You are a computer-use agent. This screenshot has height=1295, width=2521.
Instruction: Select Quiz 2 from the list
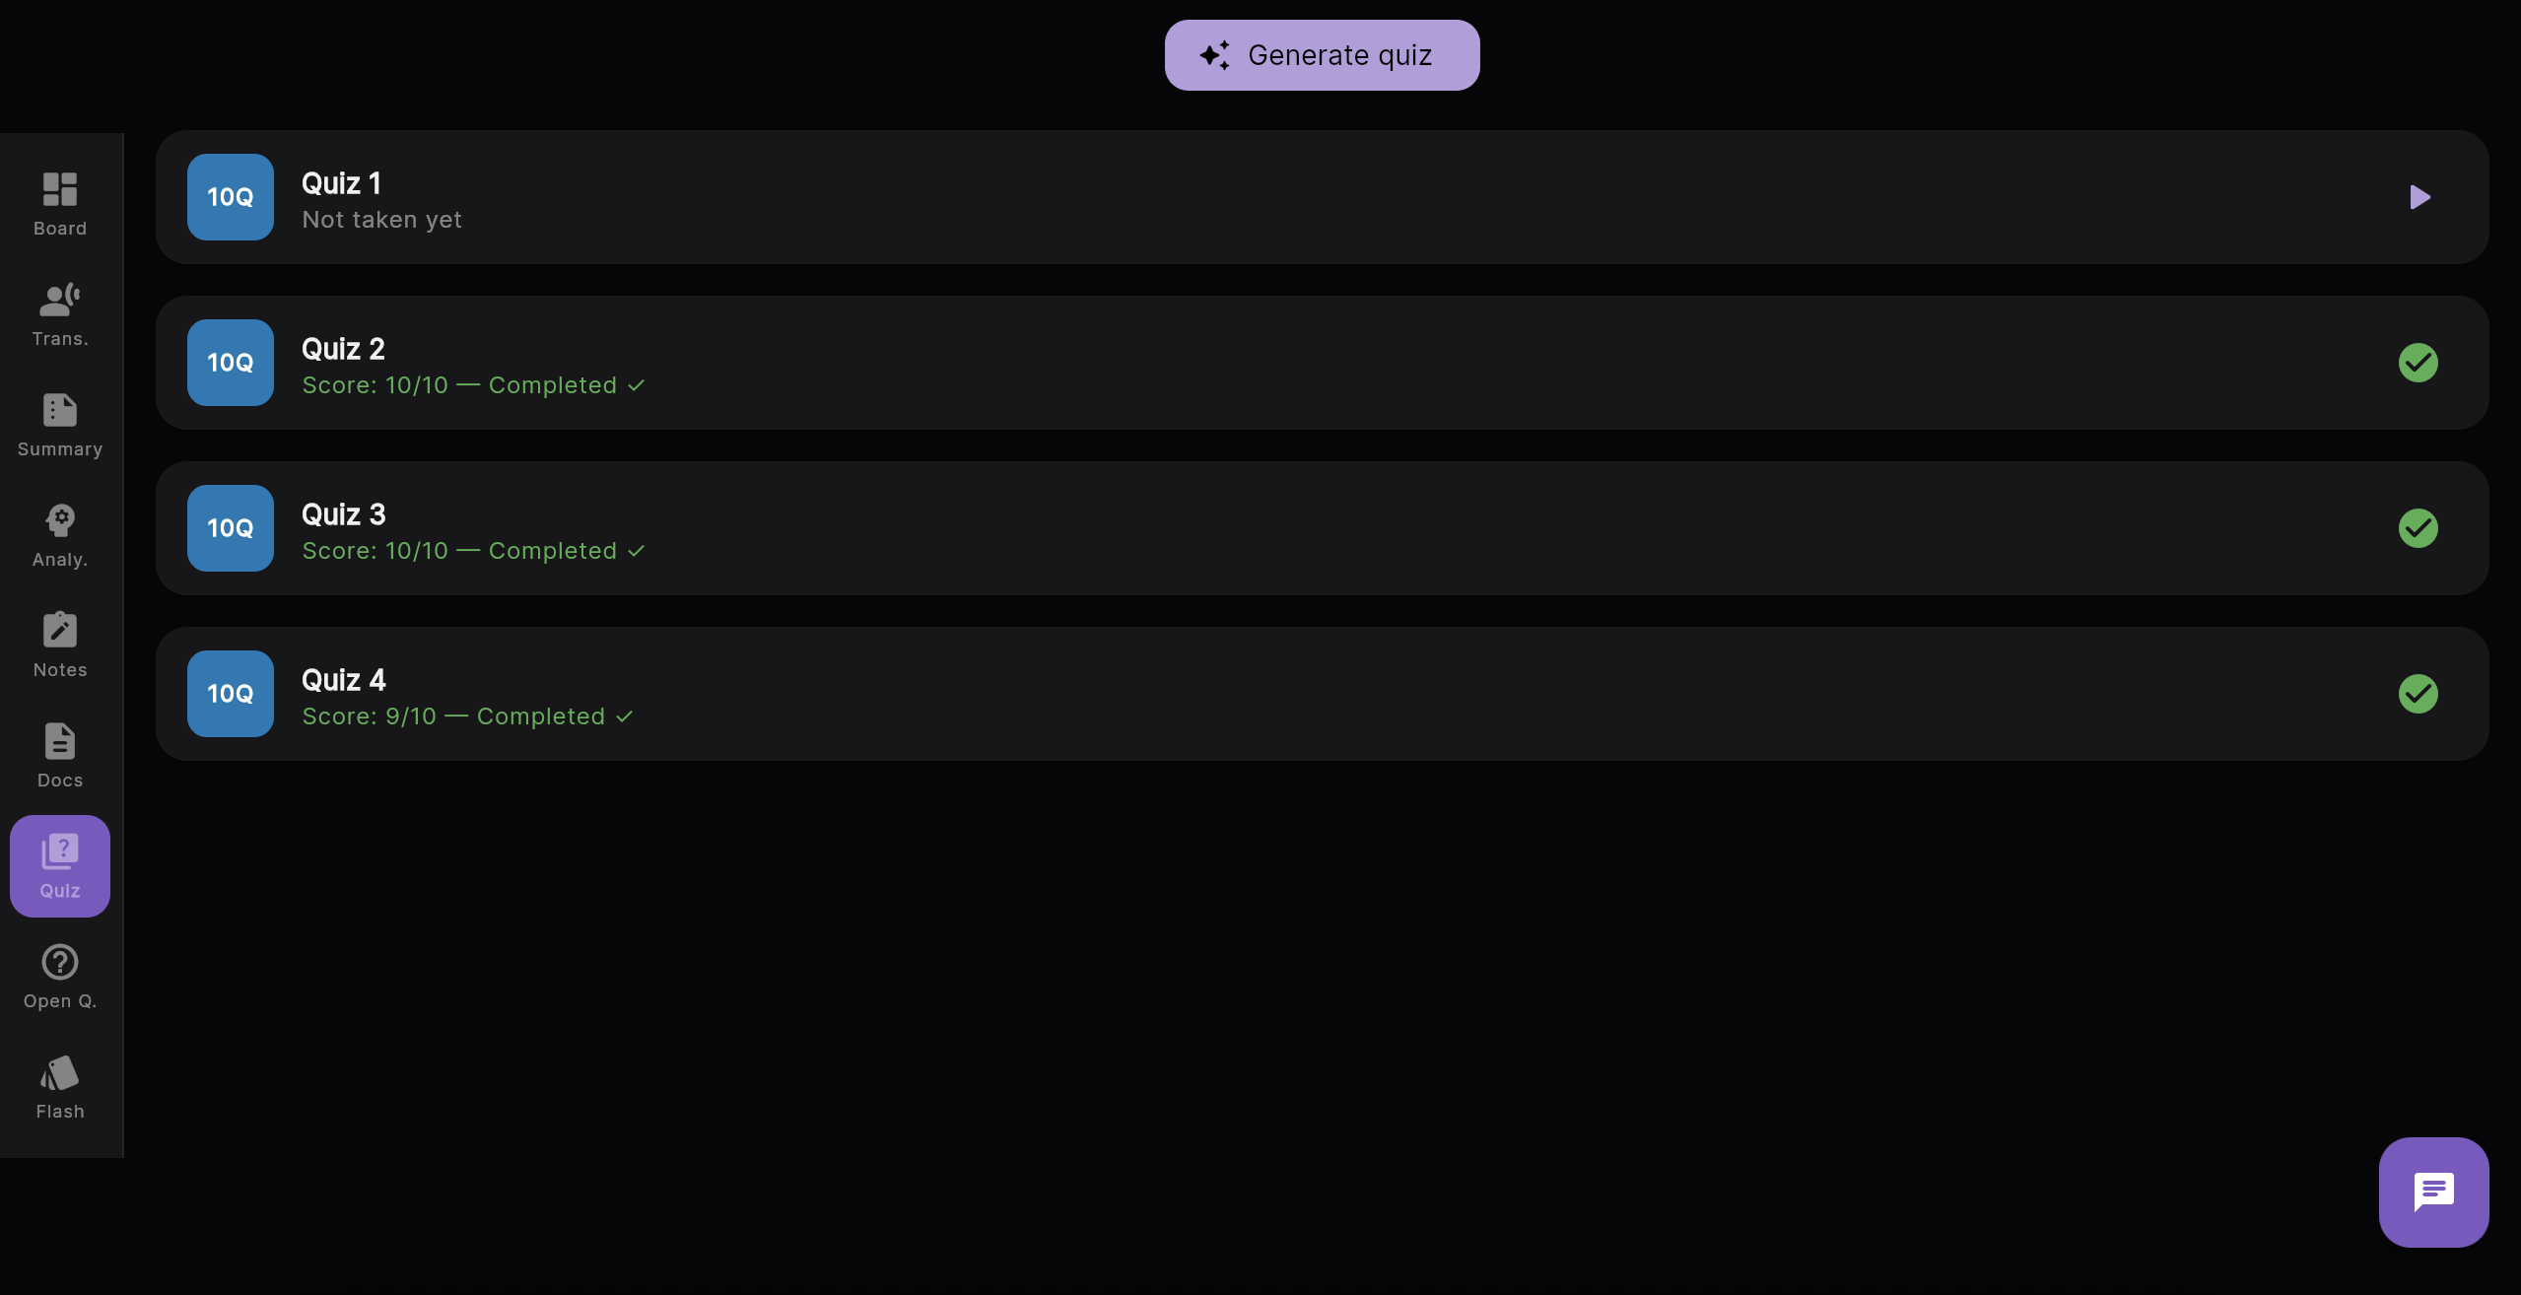1183,363
